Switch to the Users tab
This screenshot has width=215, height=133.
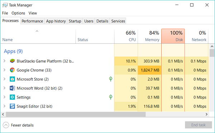pyautogui.click(x=89, y=21)
